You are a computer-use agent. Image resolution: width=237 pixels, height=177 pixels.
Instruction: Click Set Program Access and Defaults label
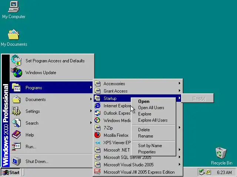[55, 61]
